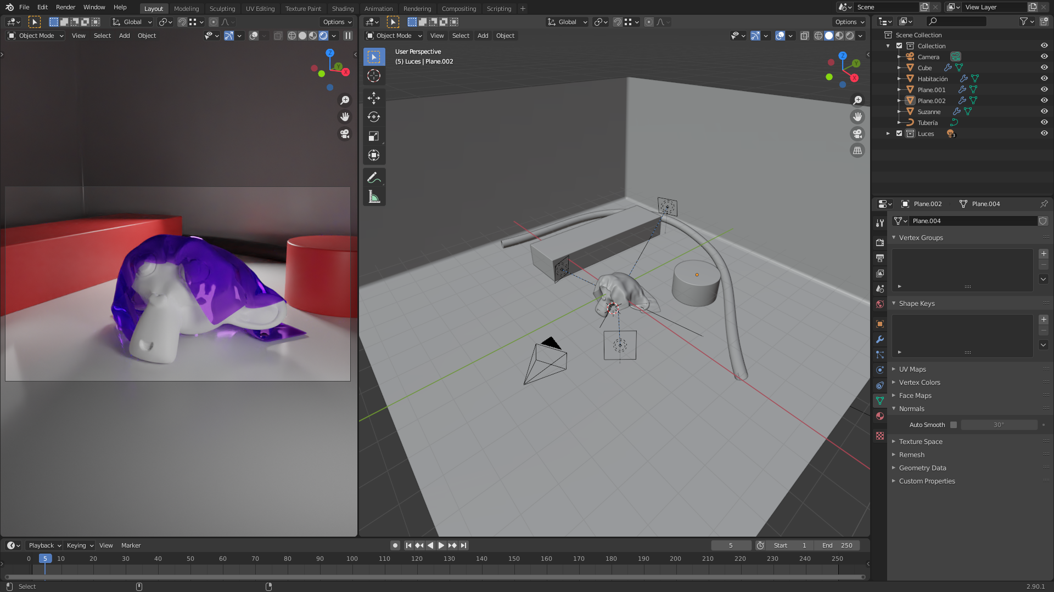Open the Material properties tab
The width and height of the screenshot is (1054, 592).
pos(880,416)
